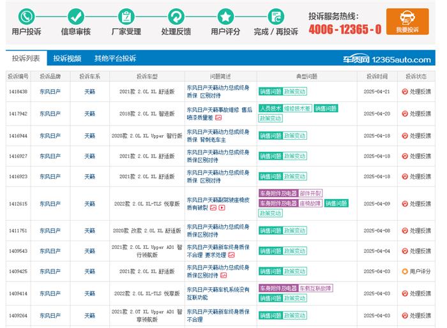
Task: Click 处理反馈 status icon for complaint 1416923
Action: [405, 176]
